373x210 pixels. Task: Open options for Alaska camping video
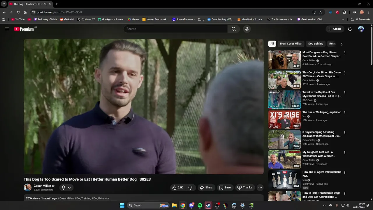pyautogui.click(x=345, y=132)
